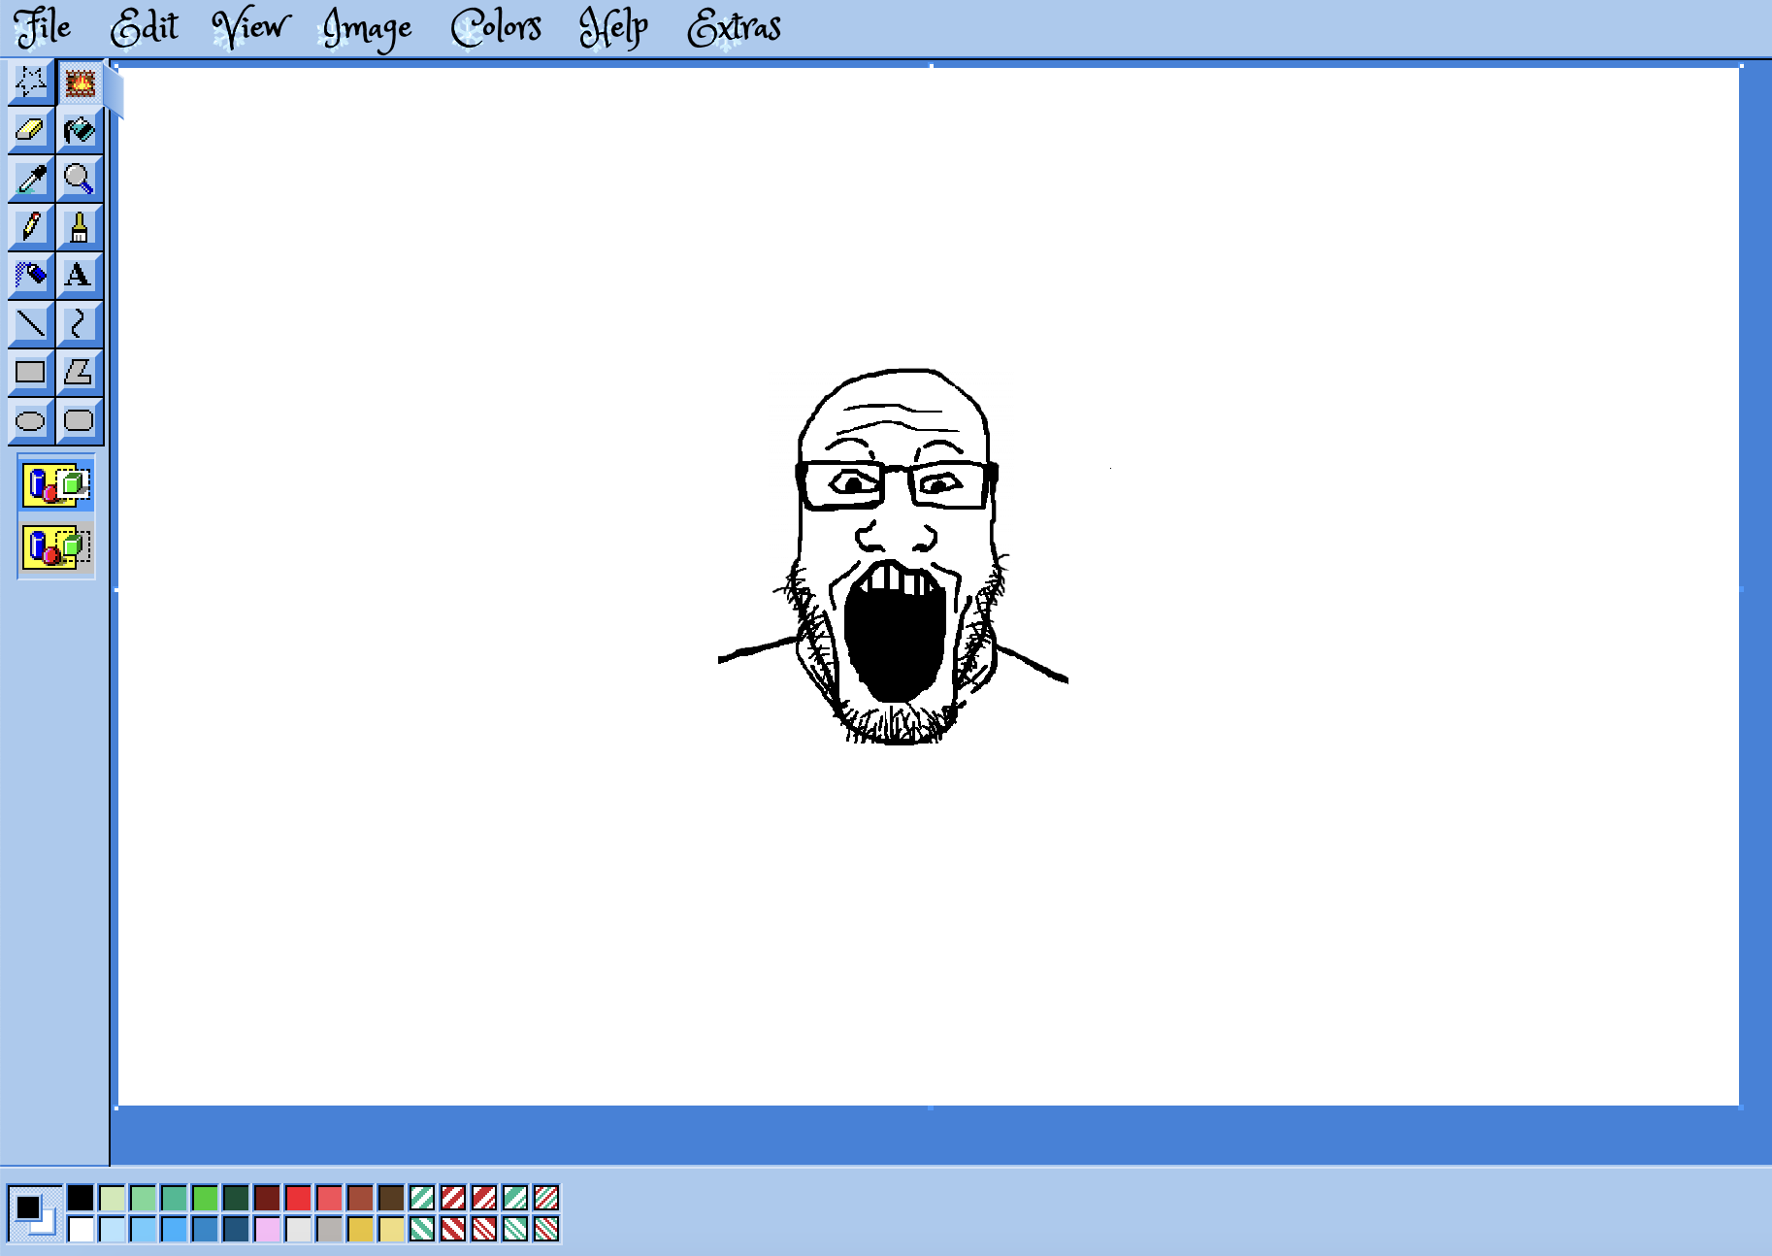Pick the dark maroon red swatch
The height and width of the screenshot is (1256, 1772).
pyautogui.click(x=267, y=1198)
